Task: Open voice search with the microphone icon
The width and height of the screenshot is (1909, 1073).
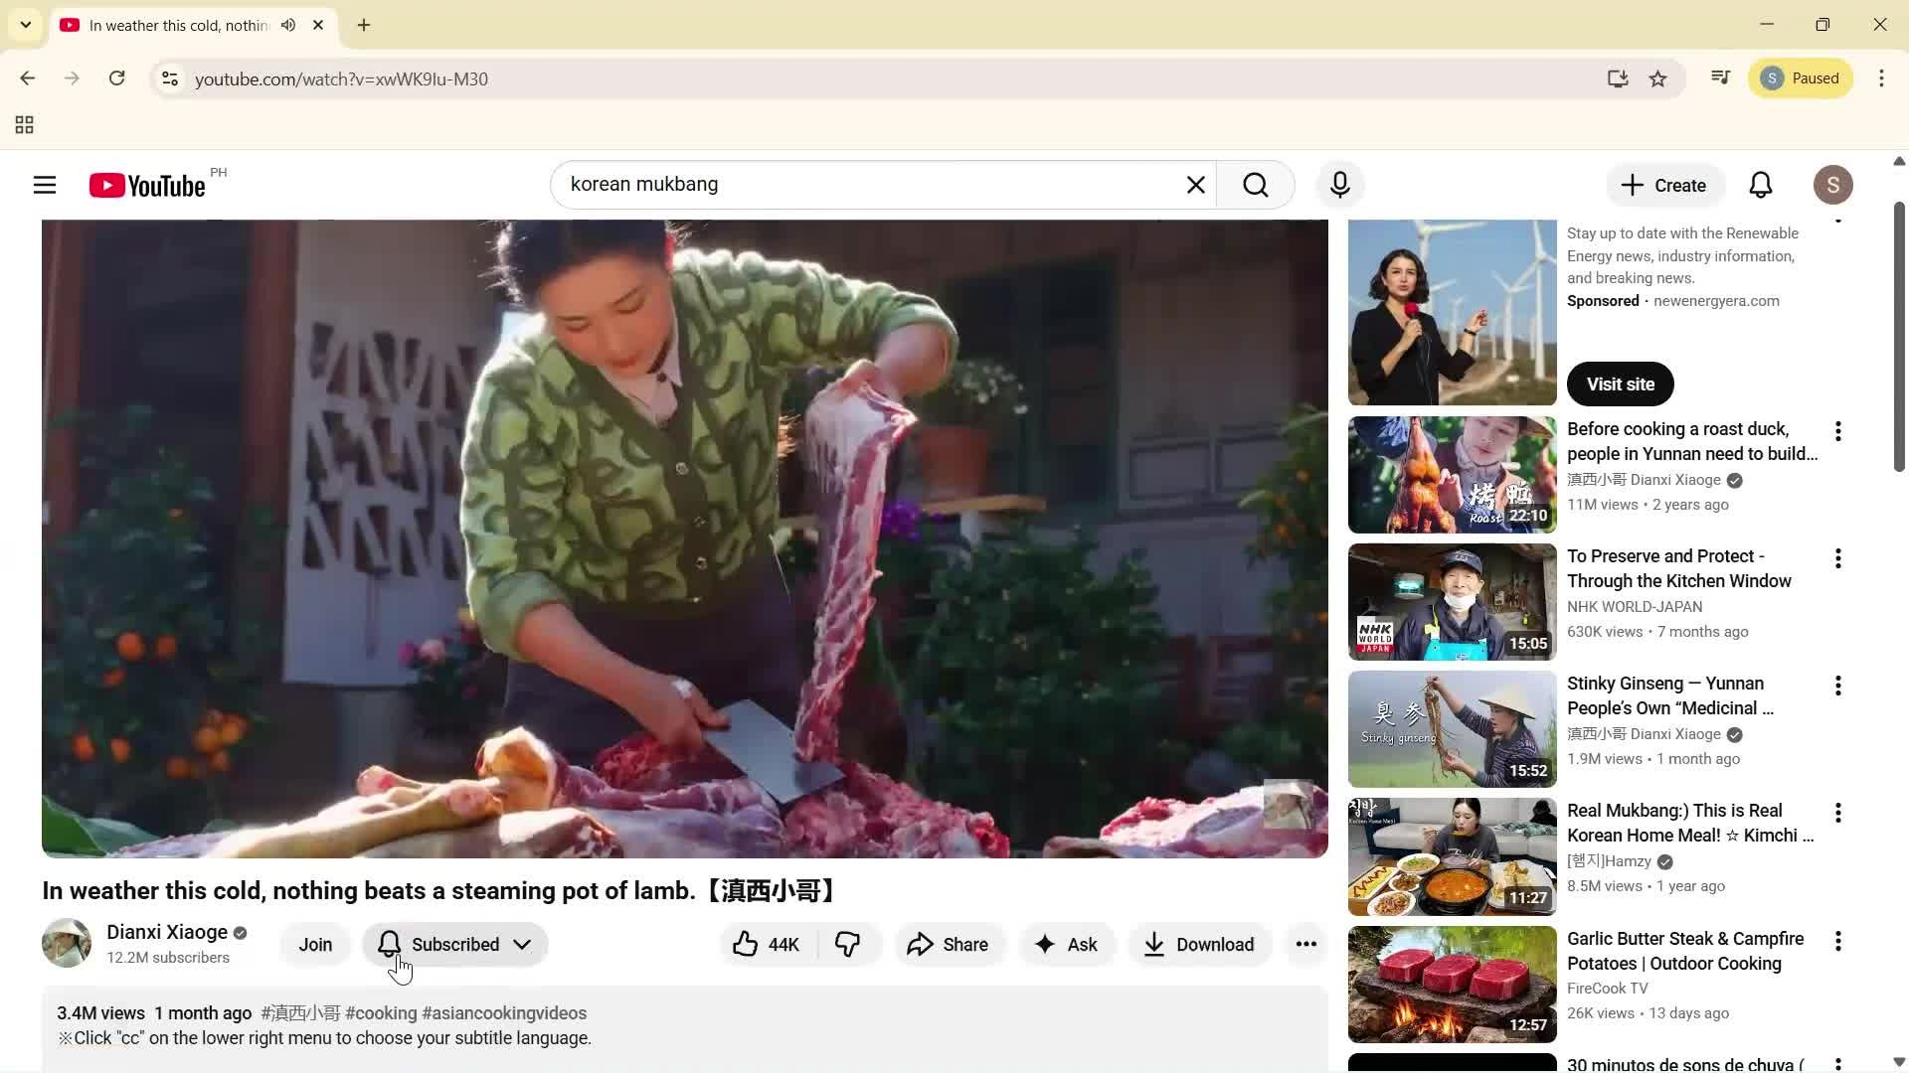Action: 1339,185
